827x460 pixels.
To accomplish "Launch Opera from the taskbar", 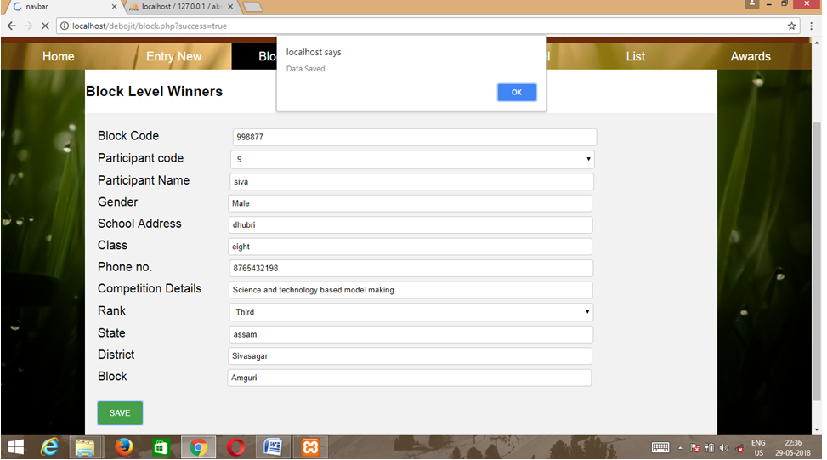I will 235,447.
